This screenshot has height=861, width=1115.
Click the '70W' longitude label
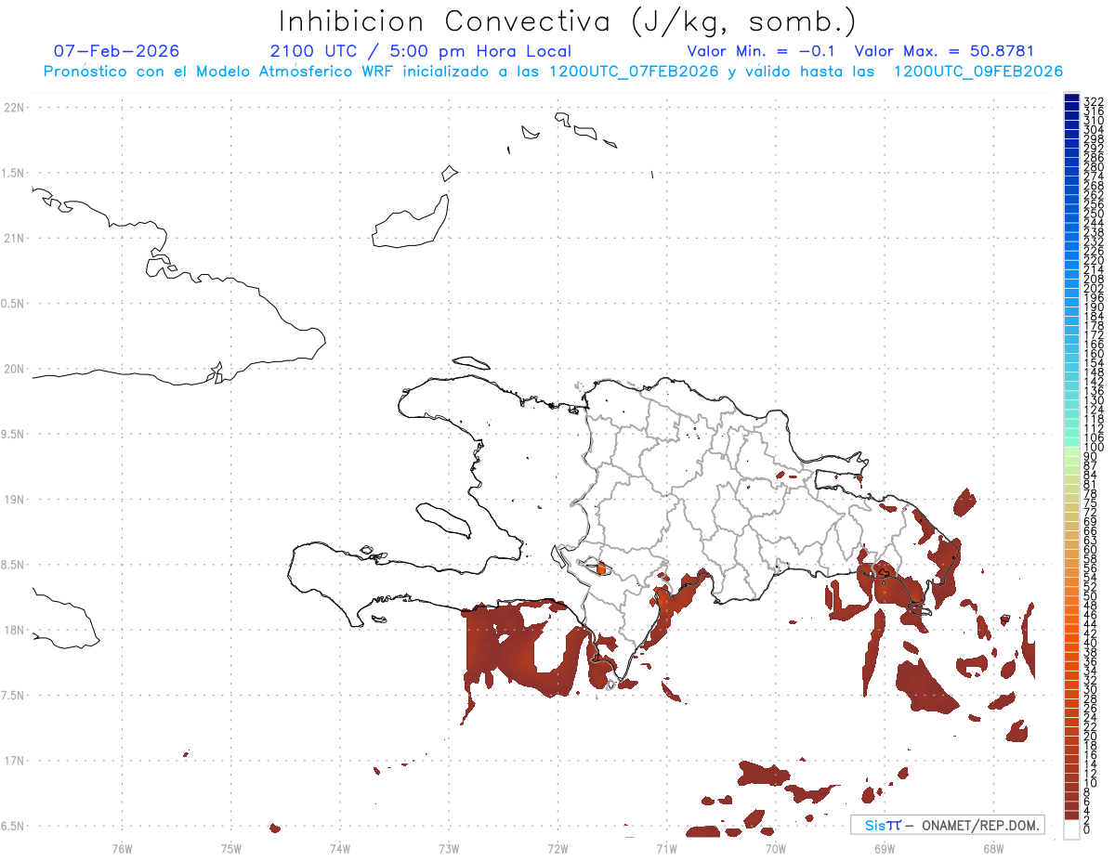[775, 847]
